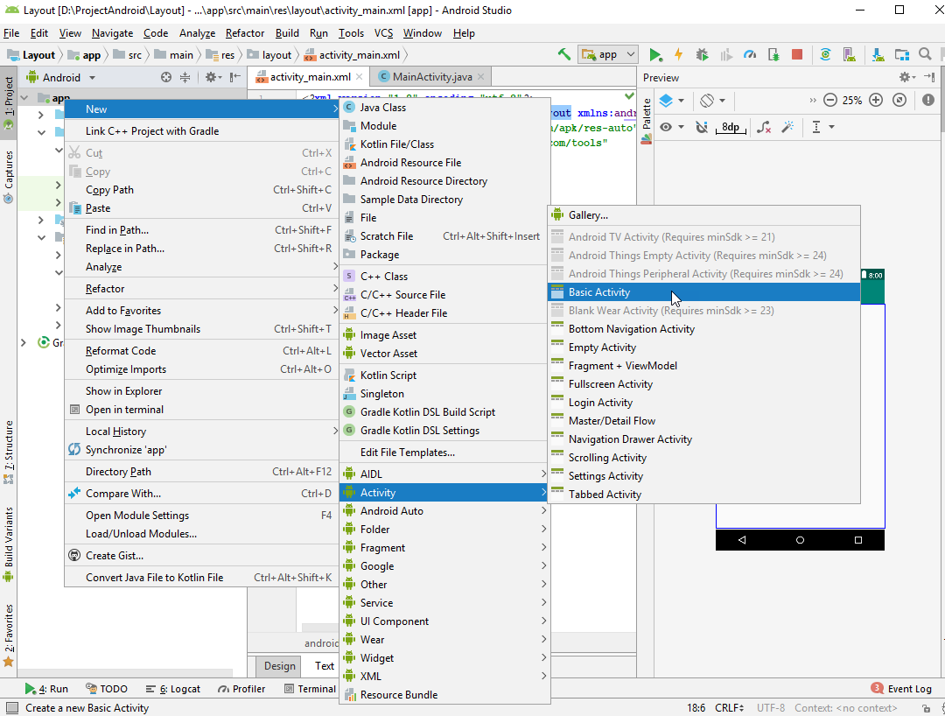Click the Make Project hammer icon
The image size is (945, 716).
pyautogui.click(x=564, y=55)
